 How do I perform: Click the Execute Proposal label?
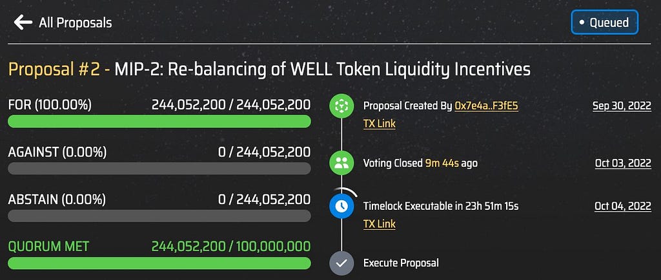pos(401,263)
